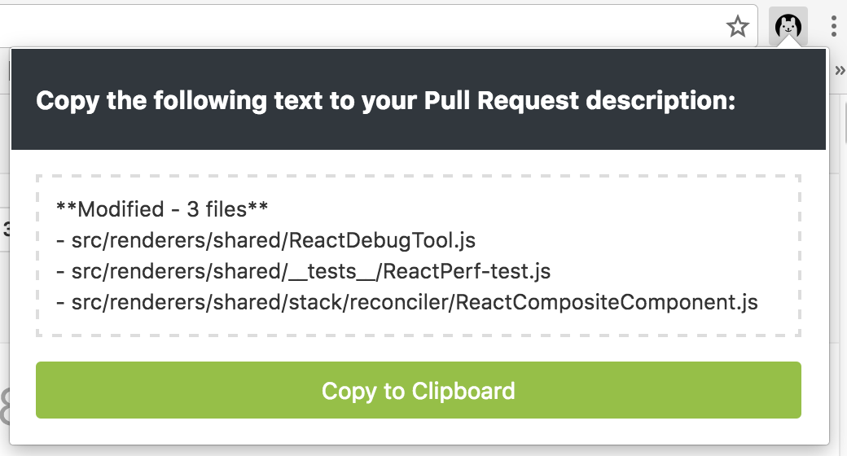
Task: Focus the browser address bar
Action: coord(358,27)
